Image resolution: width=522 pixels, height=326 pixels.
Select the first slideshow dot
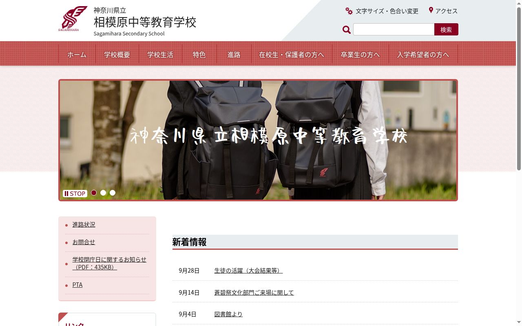pyautogui.click(x=94, y=193)
